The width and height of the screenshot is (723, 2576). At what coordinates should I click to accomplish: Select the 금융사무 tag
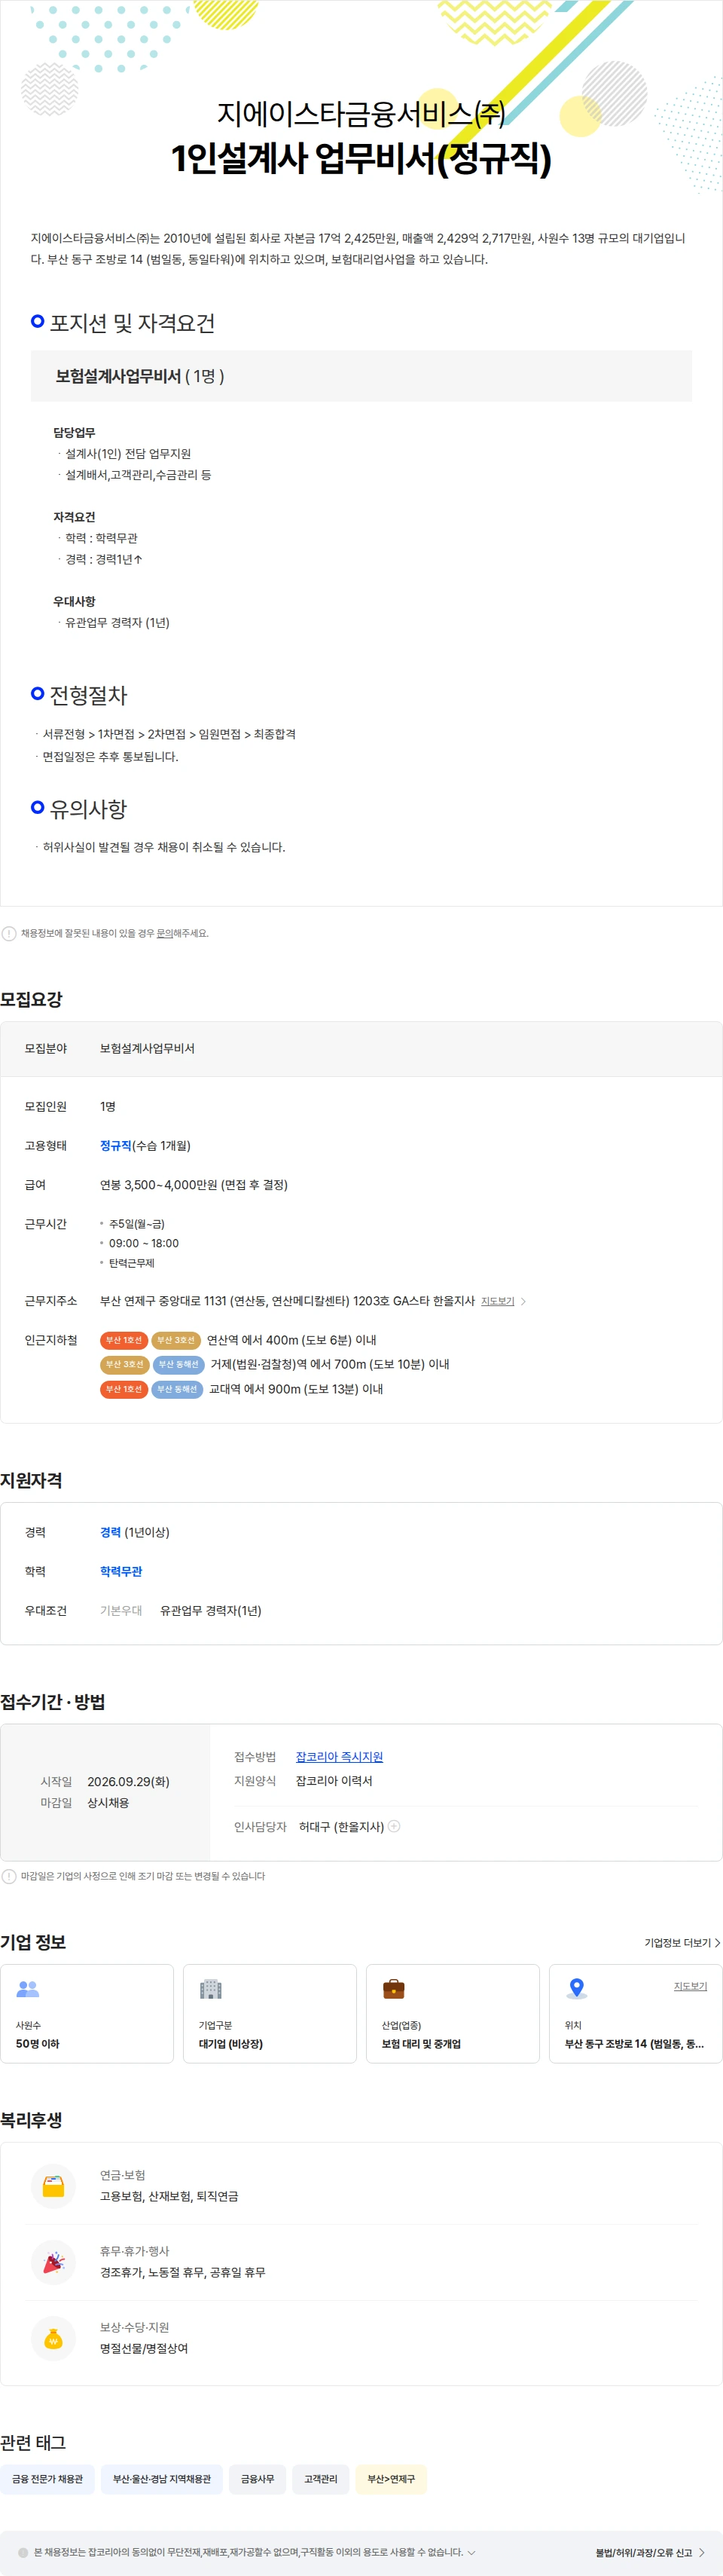click(x=258, y=2479)
